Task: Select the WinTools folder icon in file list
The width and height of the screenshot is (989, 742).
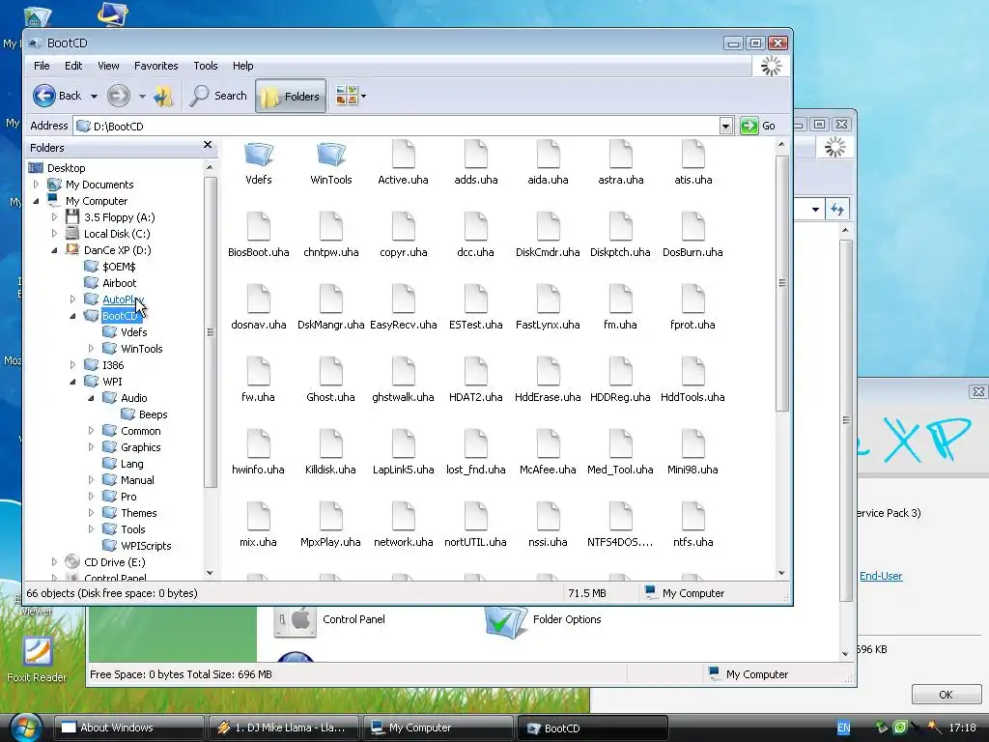Action: pos(331,155)
